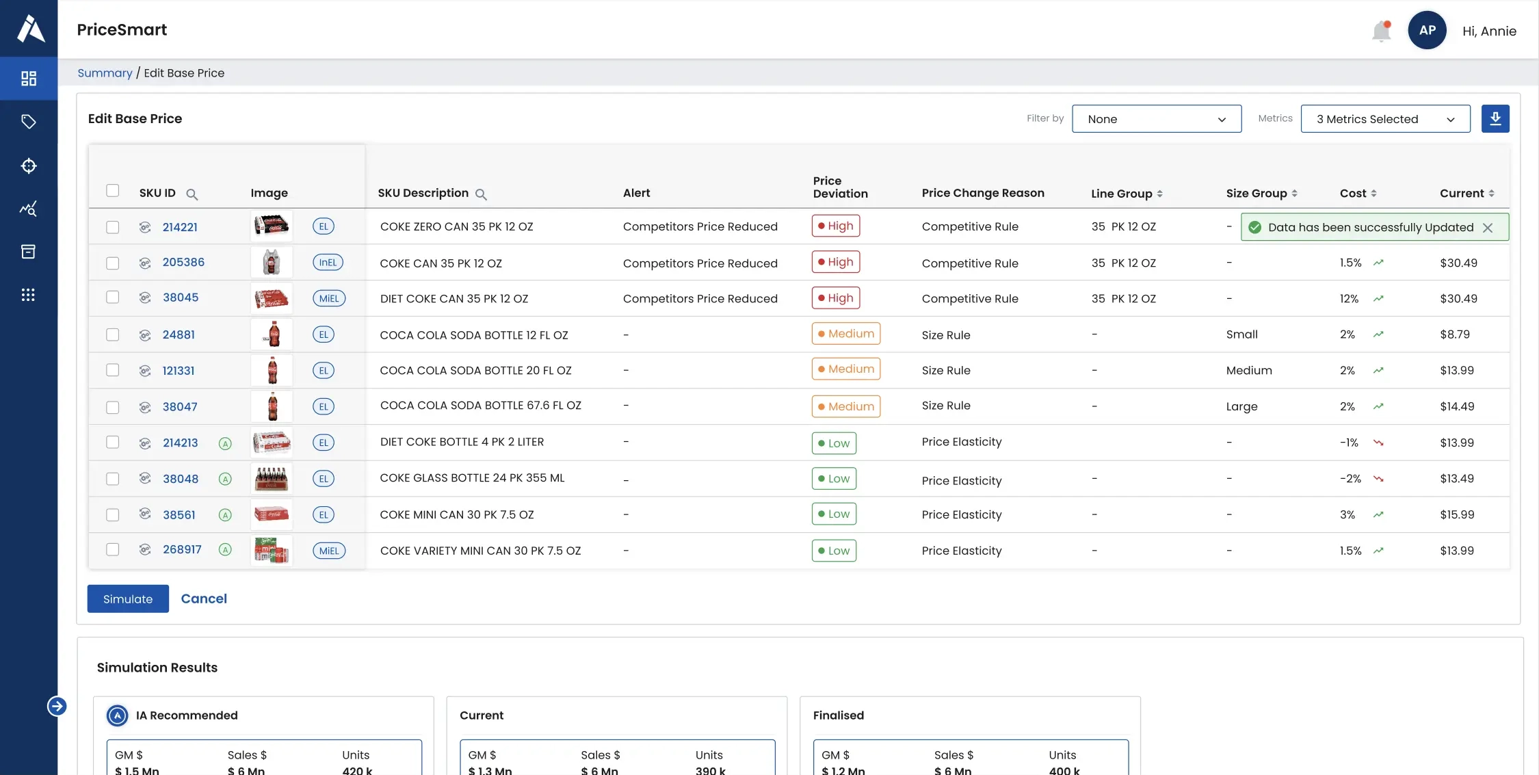The image size is (1539, 775).
Task: Click the Simulate button
Action: pyautogui.click(x=128, y=599)
